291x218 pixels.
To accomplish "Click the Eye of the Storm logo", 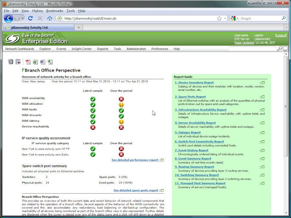I will click(12, 39).
